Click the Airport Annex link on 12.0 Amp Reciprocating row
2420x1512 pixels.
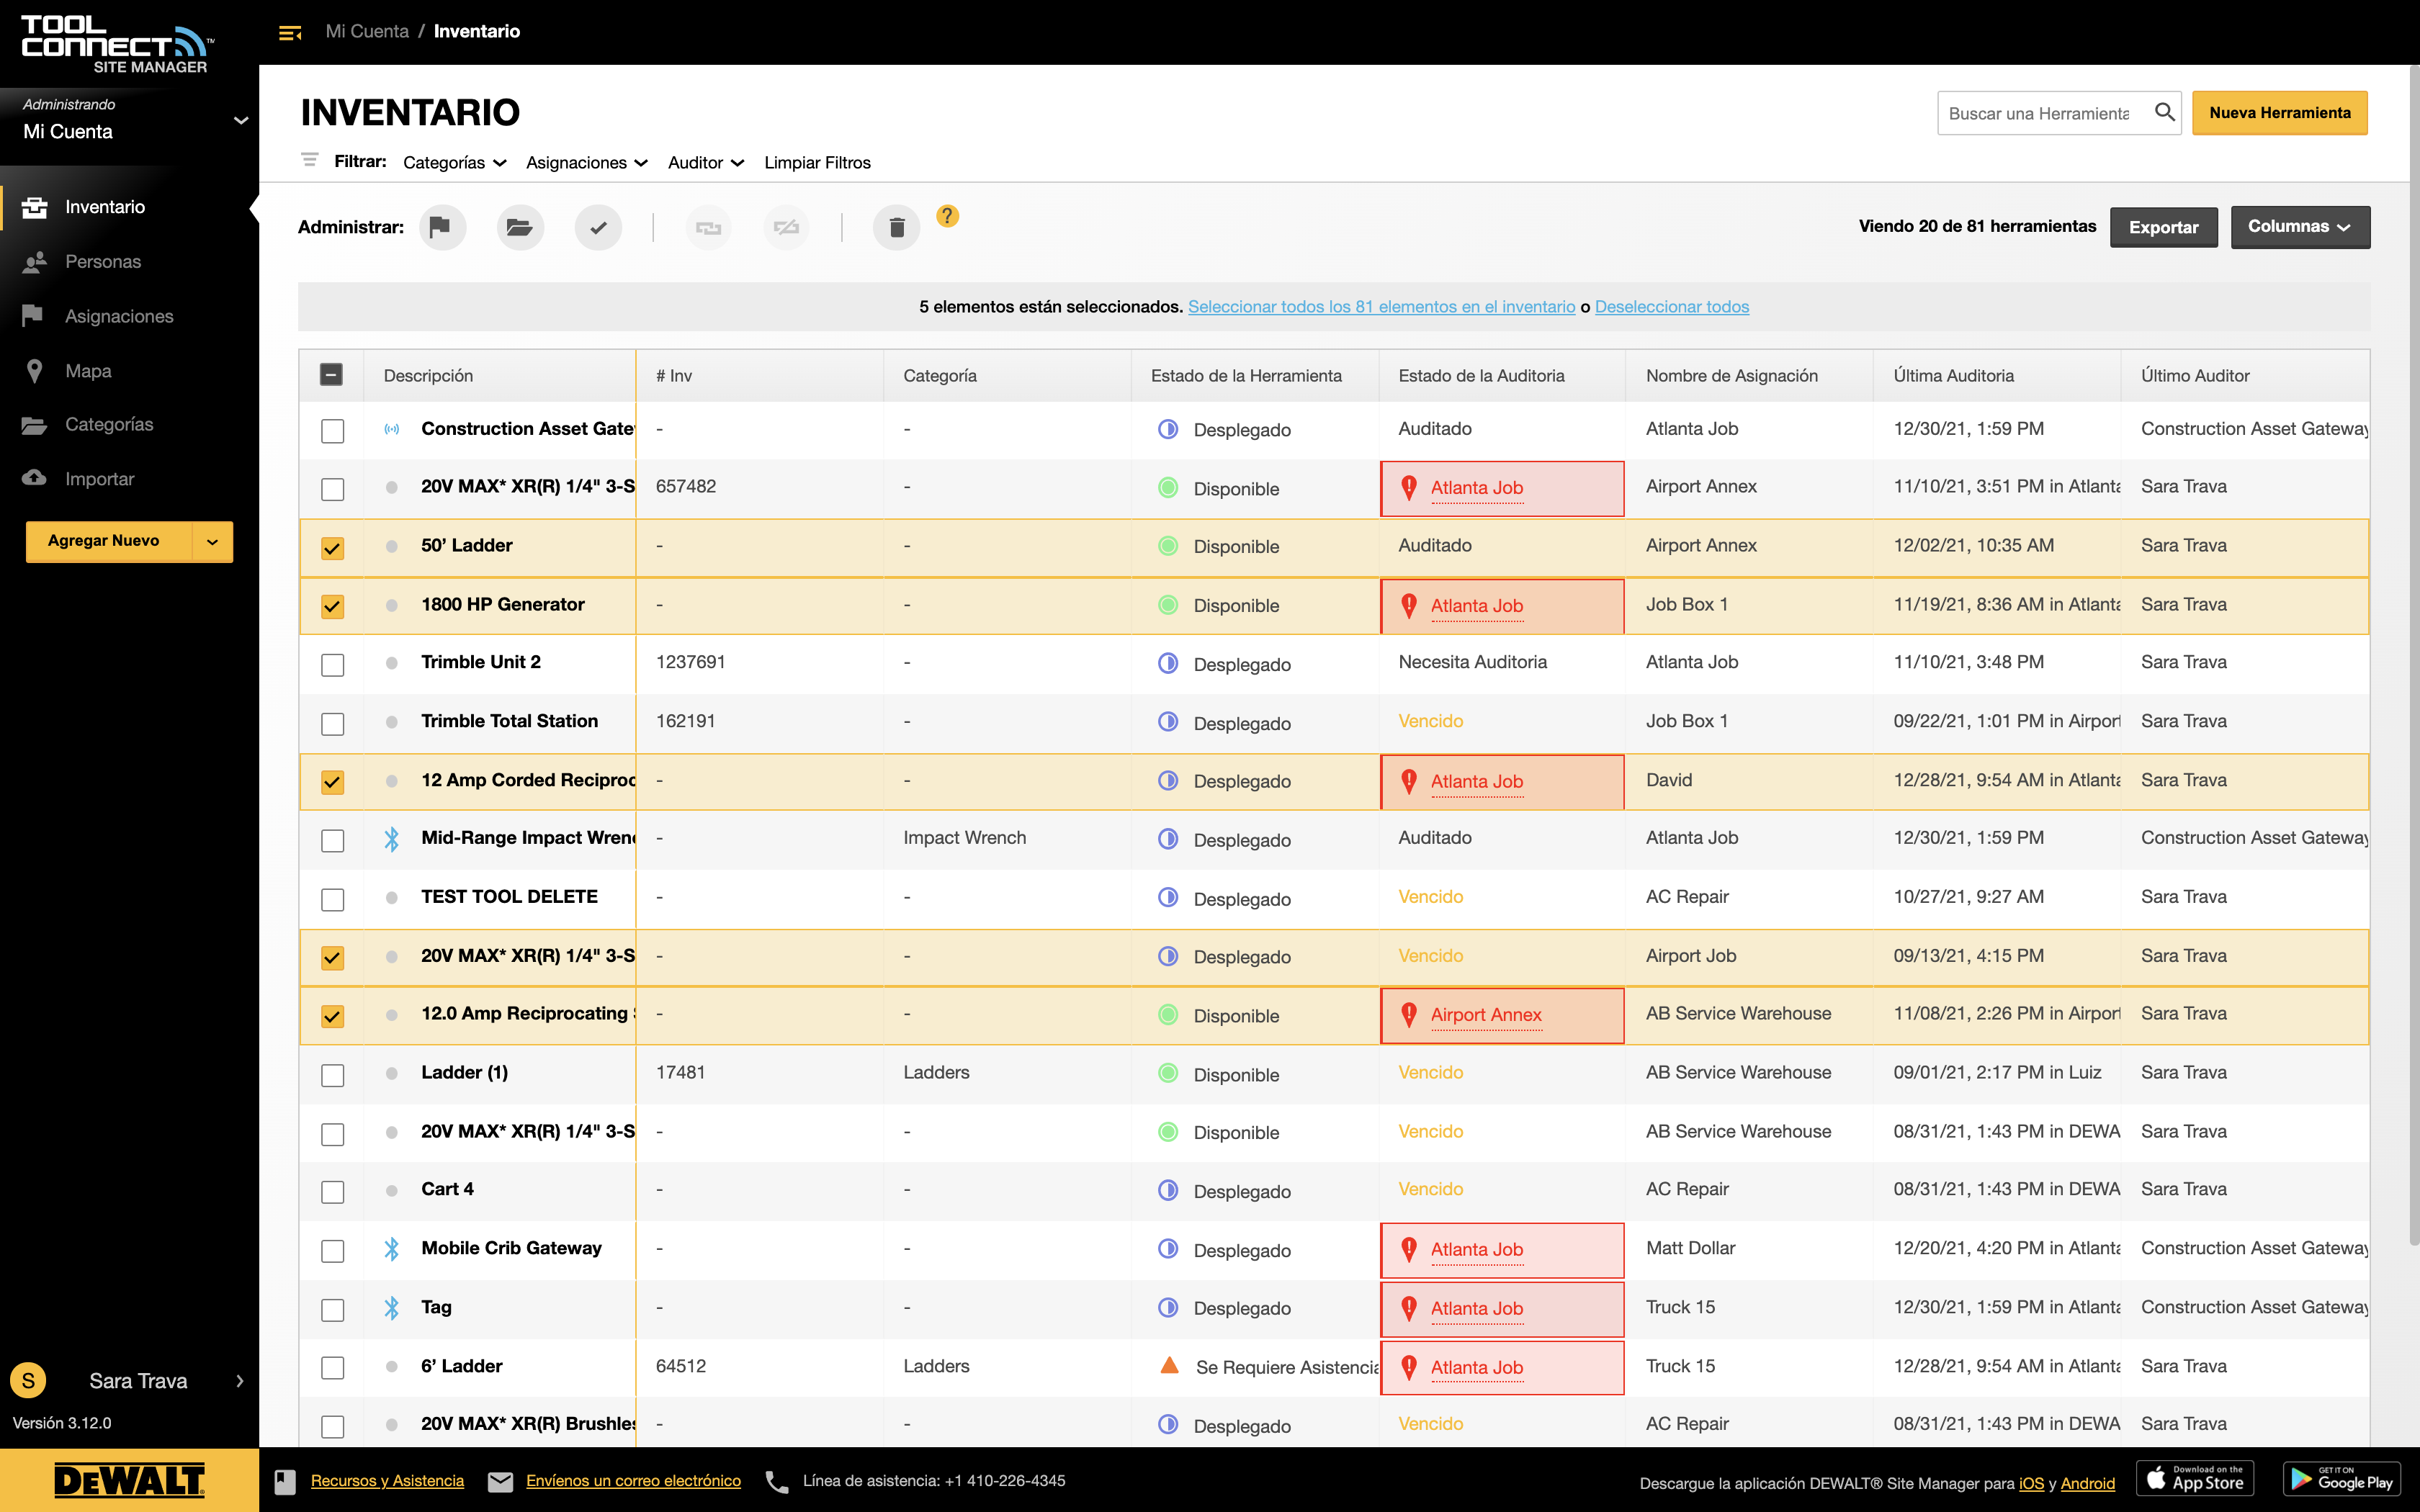pyautogui.click(x=1485, y=1015)
